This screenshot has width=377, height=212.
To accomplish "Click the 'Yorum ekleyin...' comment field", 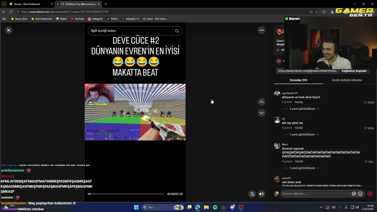I will click(315, 194).
